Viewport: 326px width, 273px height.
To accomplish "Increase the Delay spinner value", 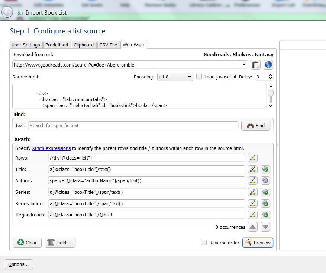I will 270,75.
